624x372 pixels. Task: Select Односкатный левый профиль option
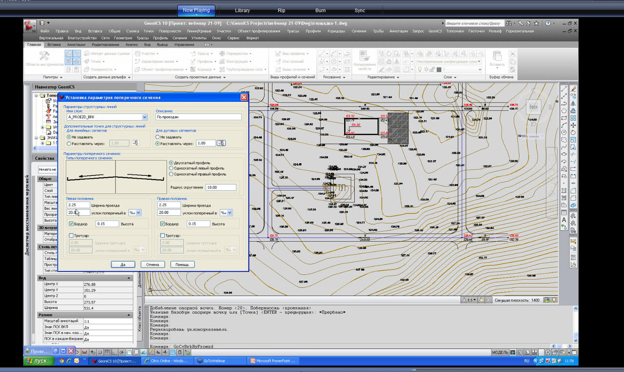point(171,168)
